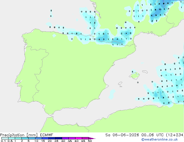Click the 30 to 35 mm purple swatch
This screenshot has width=184, height=142.
[x=65, y=138]
